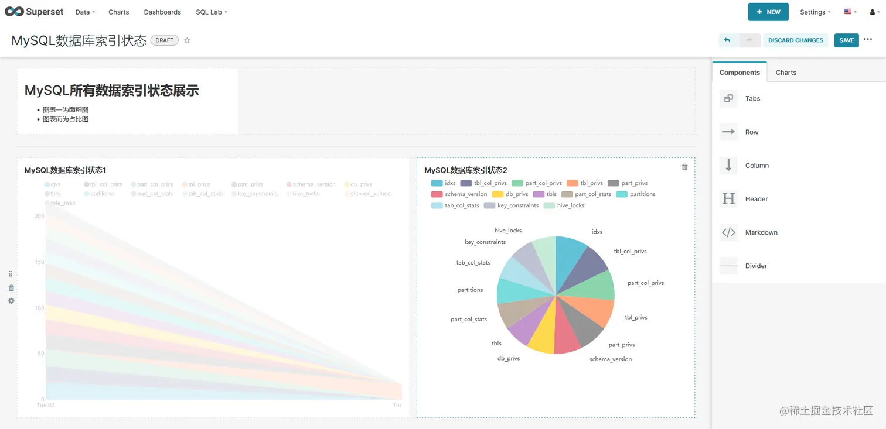Toggle tbls legend in pie chart
The height and width of the screenshot is (429, 886).
click(x=545, y=194)
